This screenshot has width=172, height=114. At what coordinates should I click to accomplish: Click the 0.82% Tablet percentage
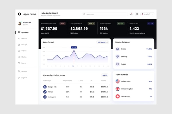pos(150,64)
